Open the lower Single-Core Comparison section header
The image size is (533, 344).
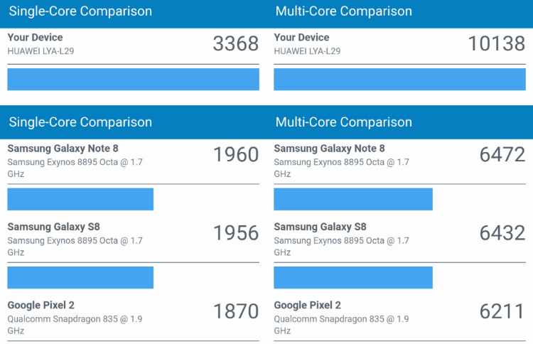[x=80, y=122]
